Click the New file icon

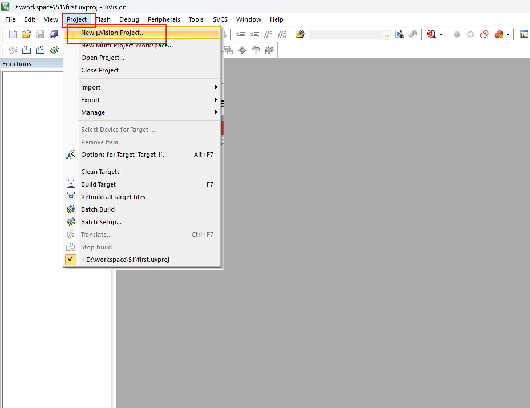(13, 34)
